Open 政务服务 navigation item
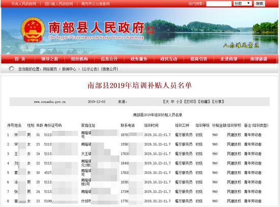Image resolution: width=280 pixels, height=207 pixels. (x=139, y=59)
